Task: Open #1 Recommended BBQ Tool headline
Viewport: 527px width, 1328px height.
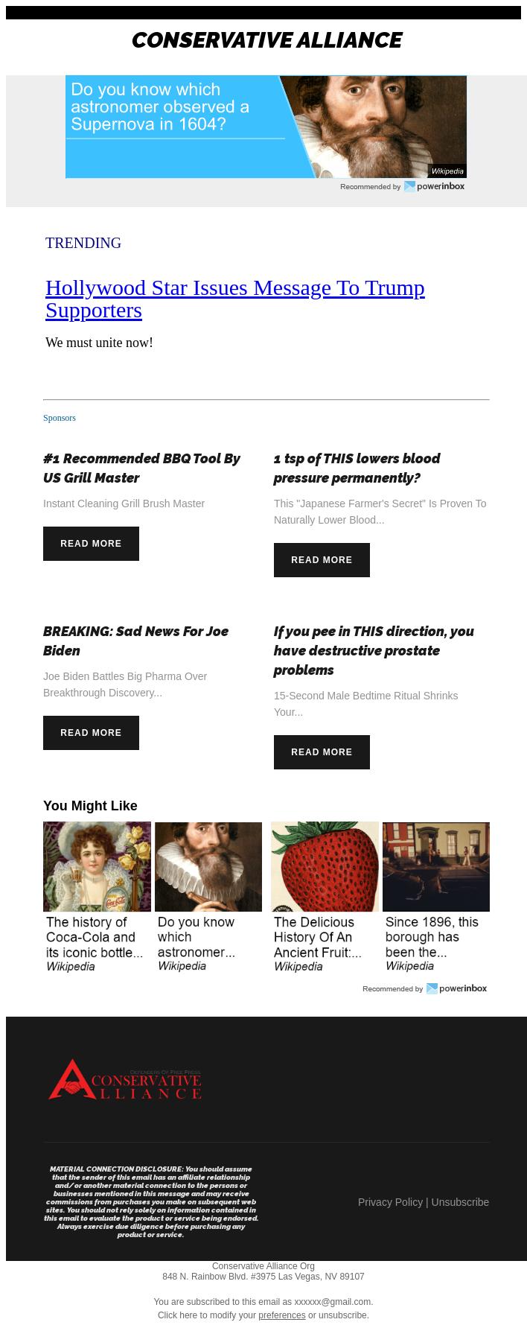Action: click(x=141, y=468)
